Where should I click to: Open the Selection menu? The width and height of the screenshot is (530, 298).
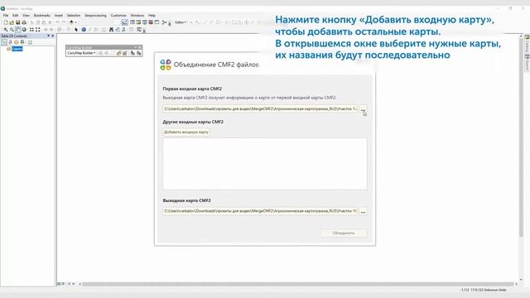pos(74,16)
